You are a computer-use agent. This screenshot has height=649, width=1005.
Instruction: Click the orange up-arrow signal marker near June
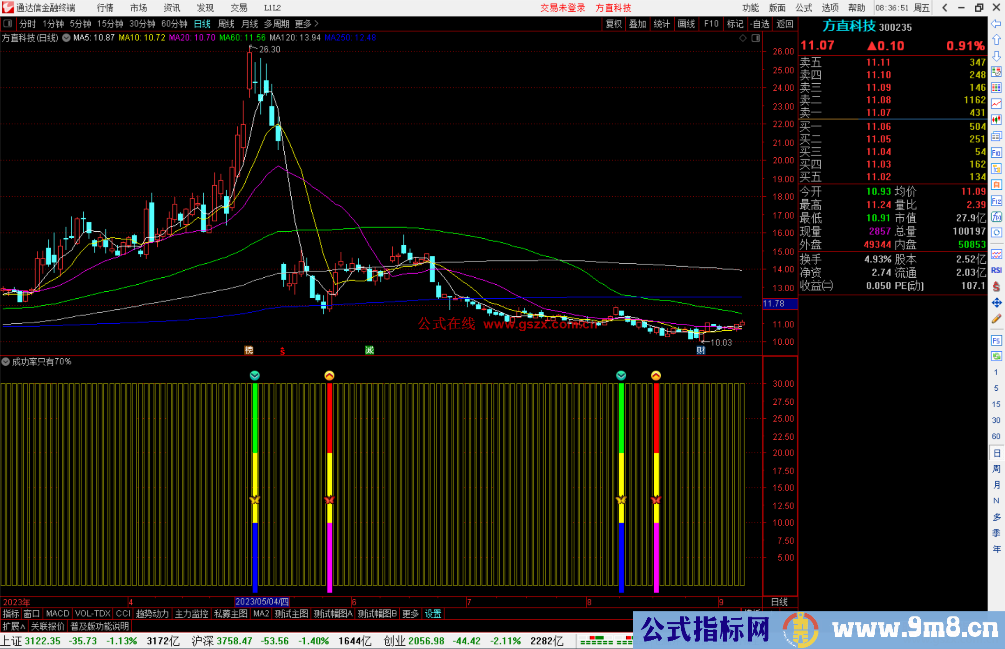(329, 375)
